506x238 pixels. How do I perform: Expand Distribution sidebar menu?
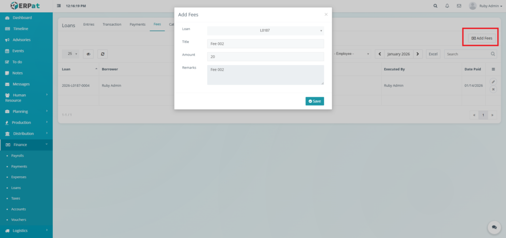coord(26,133)
